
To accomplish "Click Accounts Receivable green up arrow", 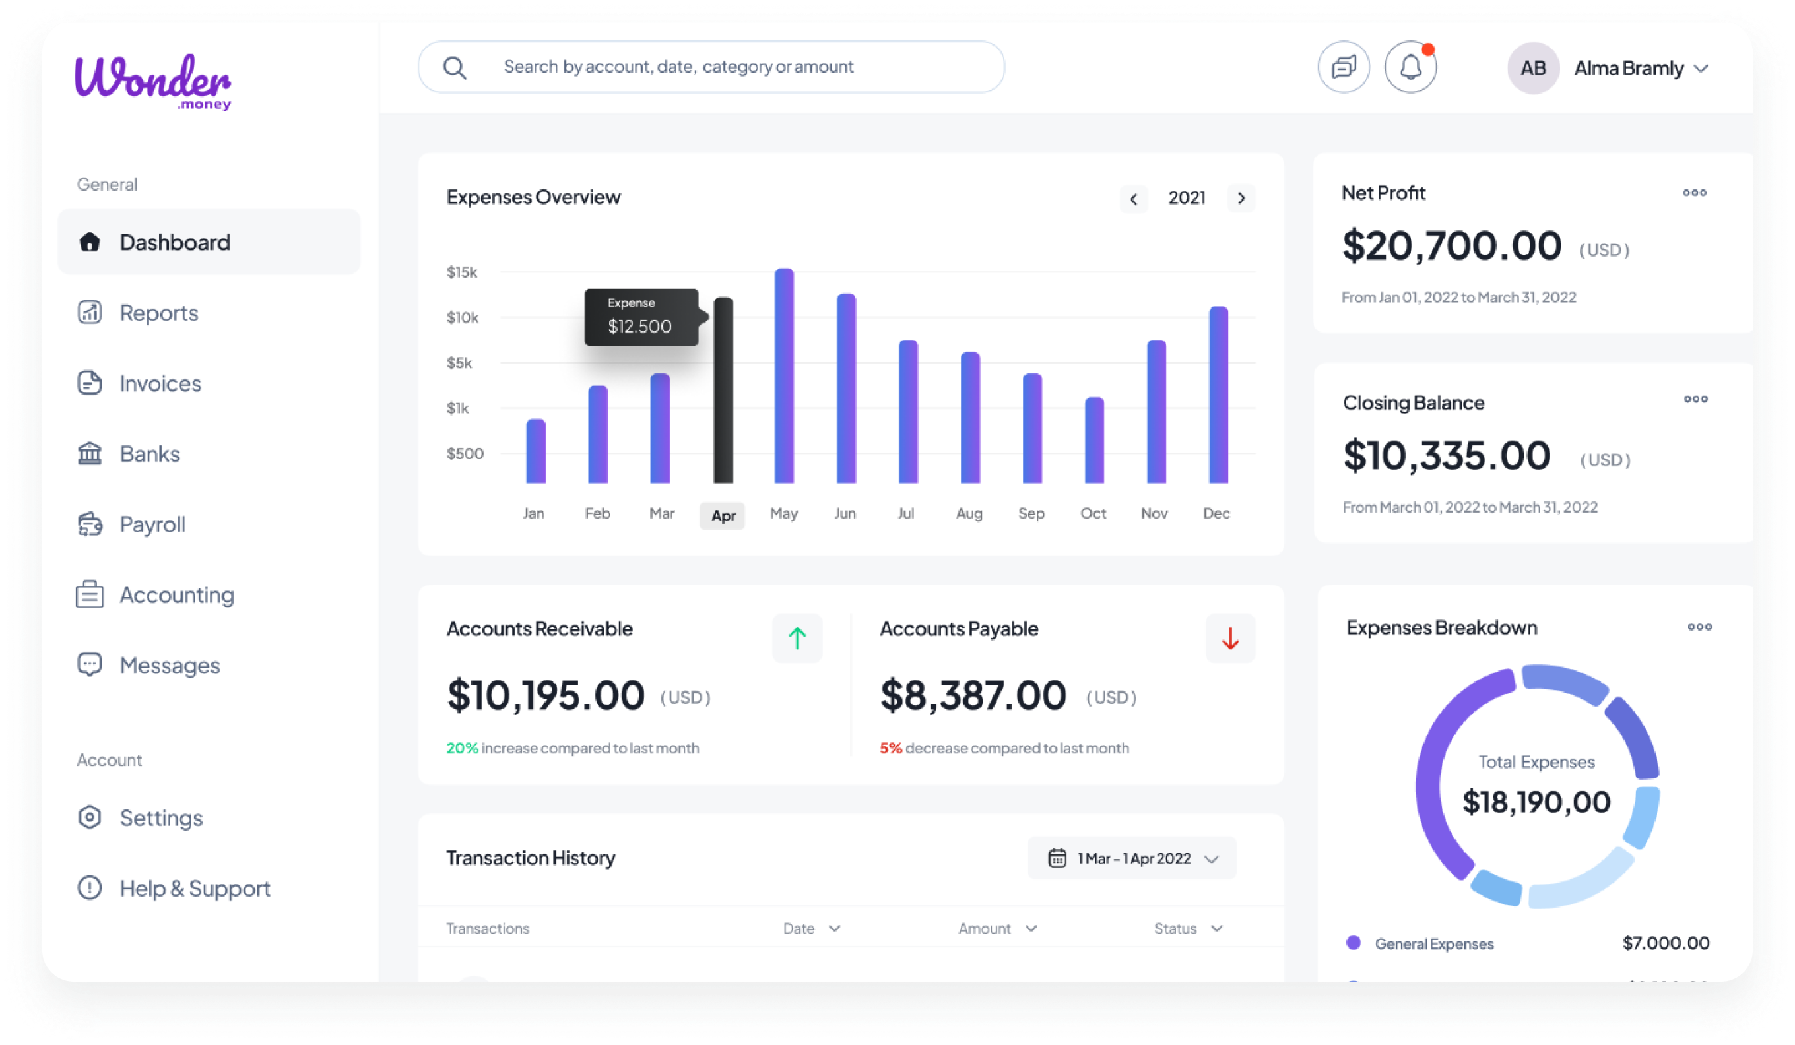I will coord(797,638).
